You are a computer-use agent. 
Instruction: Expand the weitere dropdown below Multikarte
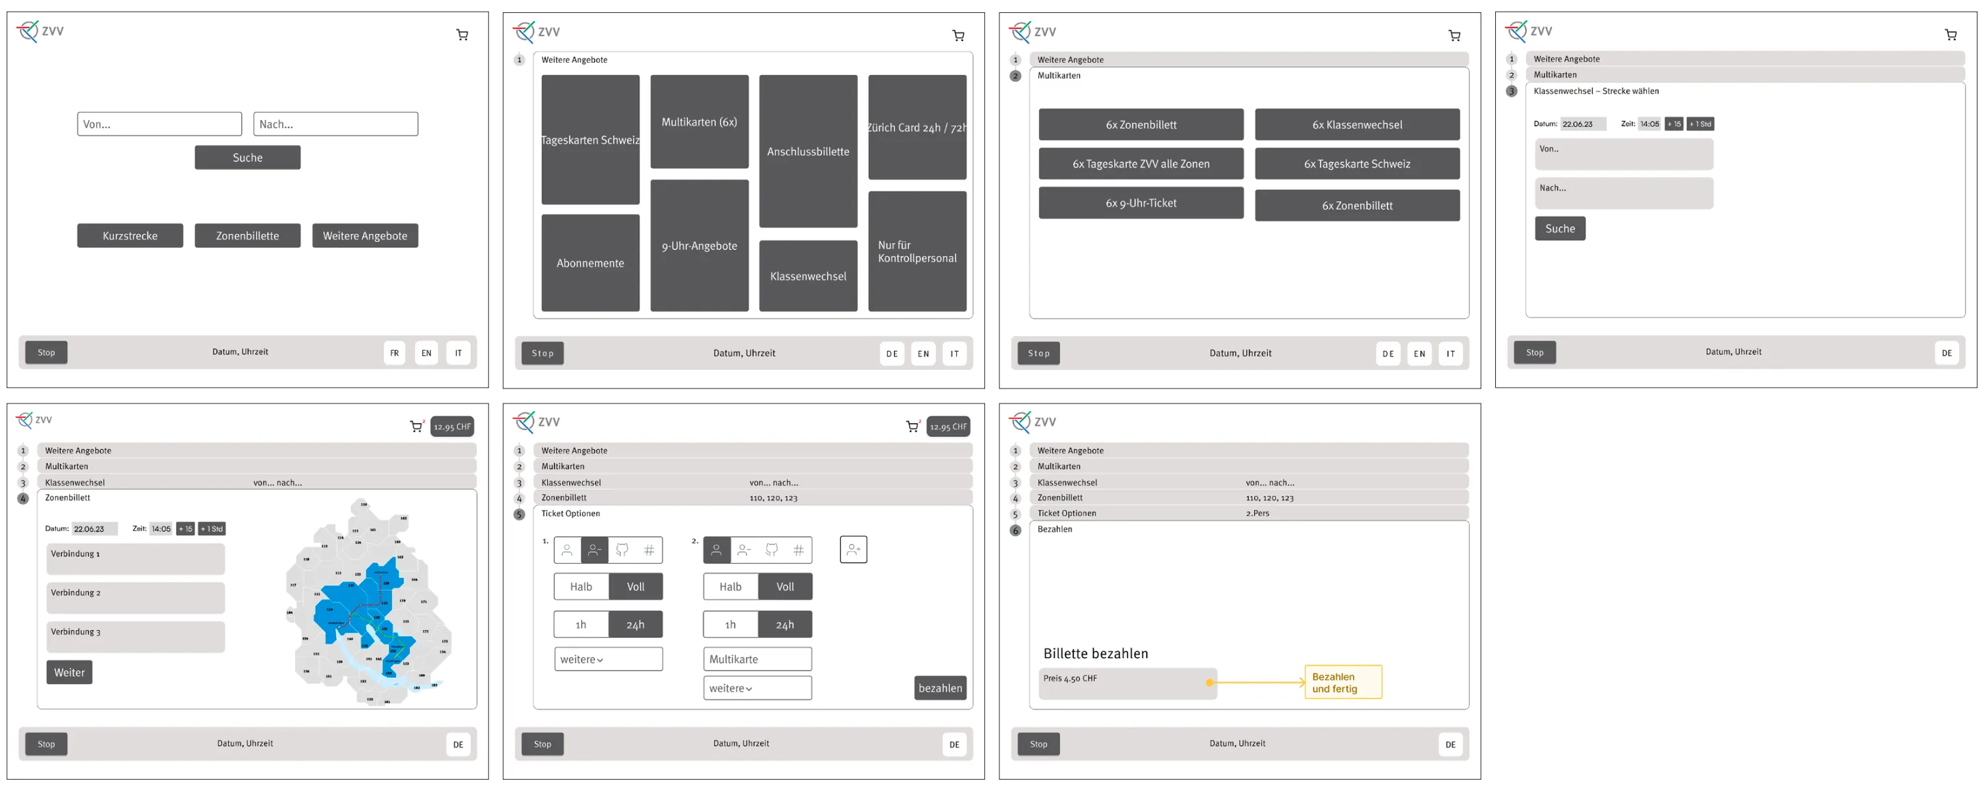[x=757, y=688]
